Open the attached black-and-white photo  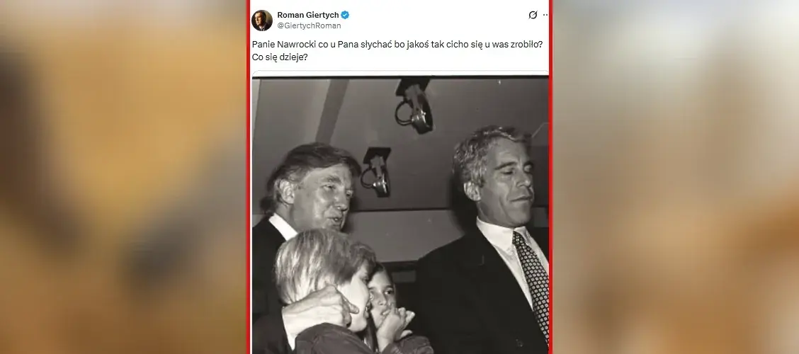[400, 215]
